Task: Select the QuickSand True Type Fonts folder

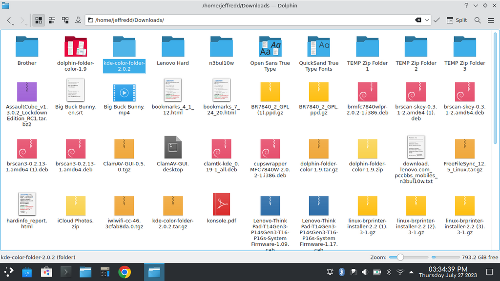Action: 318,54
